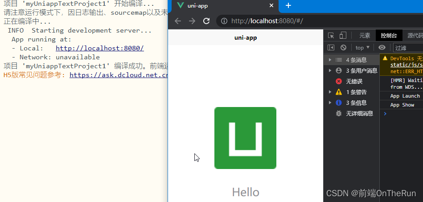Click the Hello text on the page
Screen dimensions: 423x202
(x=246, y=192)
